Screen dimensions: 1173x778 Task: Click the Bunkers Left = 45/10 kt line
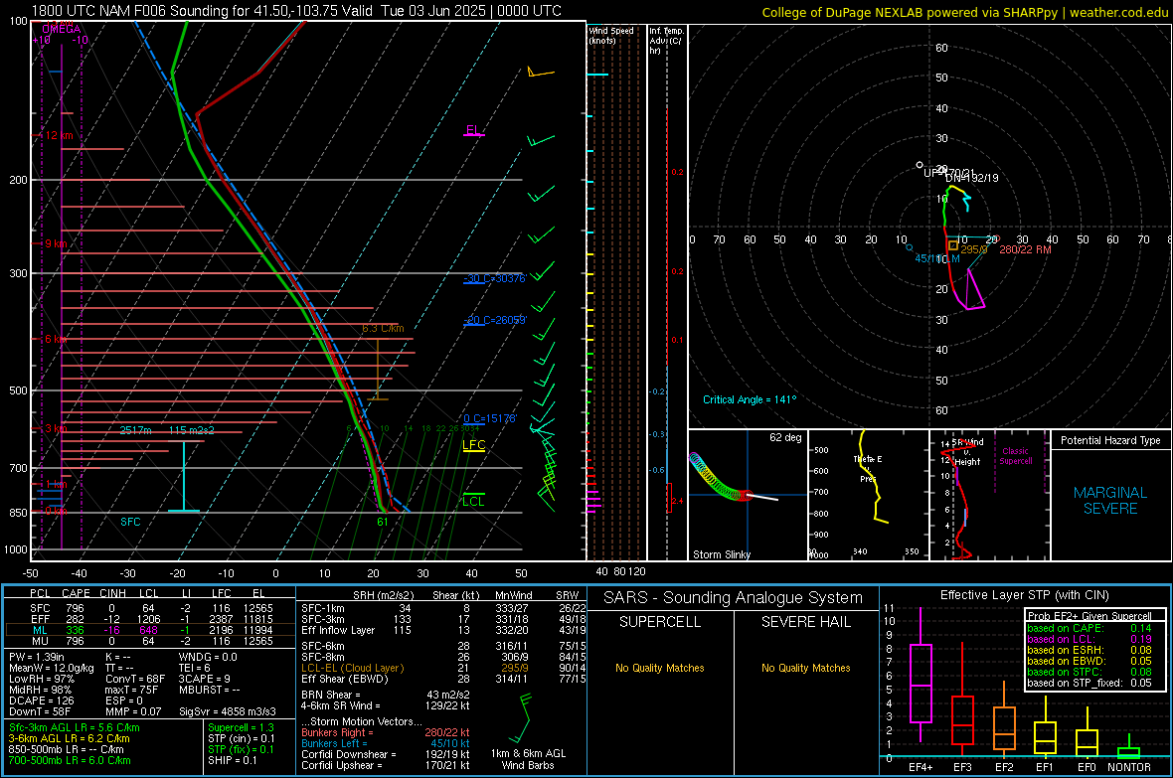point(386,743)
